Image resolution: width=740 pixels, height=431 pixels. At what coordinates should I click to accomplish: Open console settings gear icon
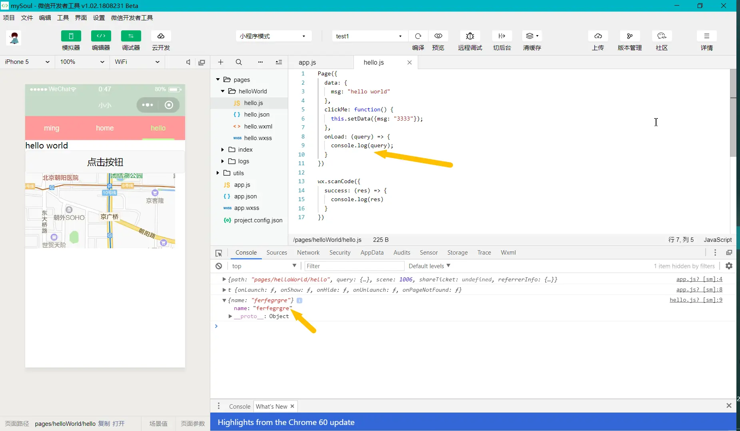[x=729, y=266]
